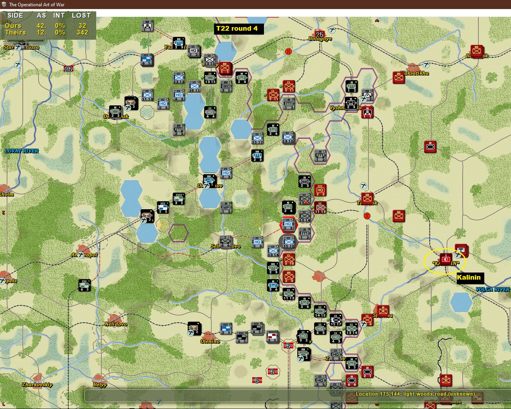Click the black infantry division rated 13 14
Screen dimensions: 511x409
point(352,328)
